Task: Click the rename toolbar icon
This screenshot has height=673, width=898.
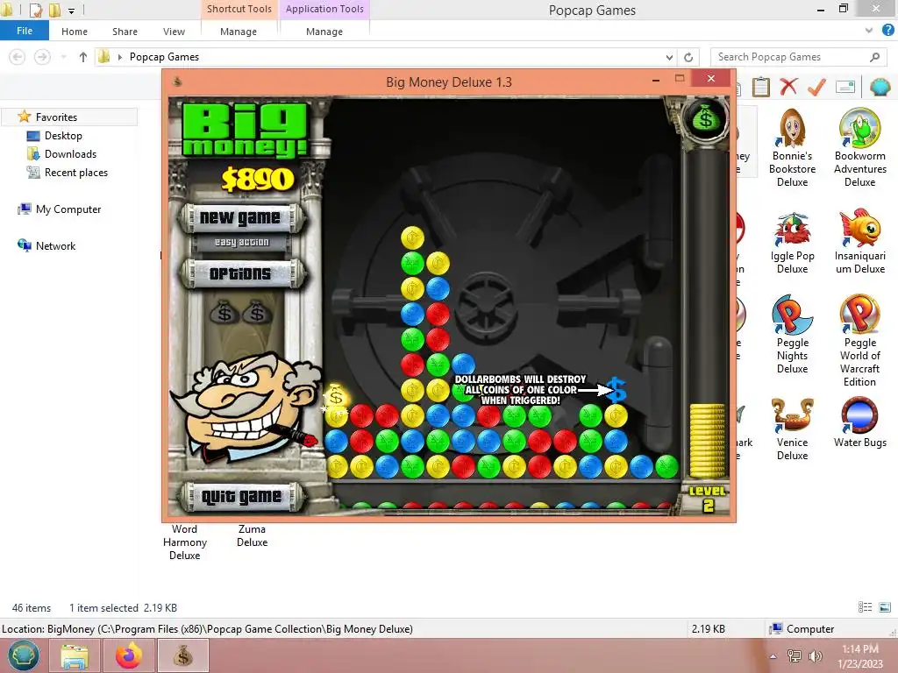Action: 845,87
